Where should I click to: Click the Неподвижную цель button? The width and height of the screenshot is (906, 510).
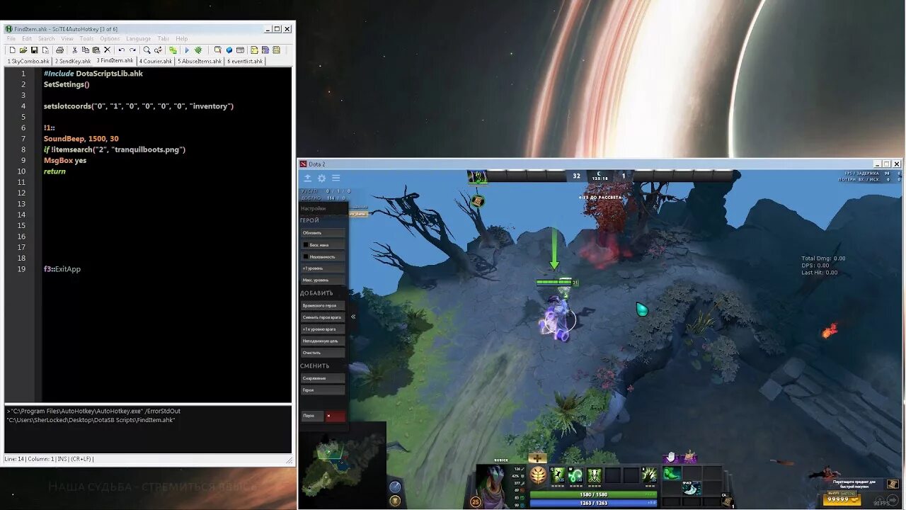click(323, 341)
